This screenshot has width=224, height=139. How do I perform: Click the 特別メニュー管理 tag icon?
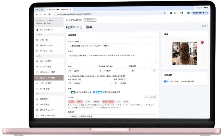pos(37,78)
